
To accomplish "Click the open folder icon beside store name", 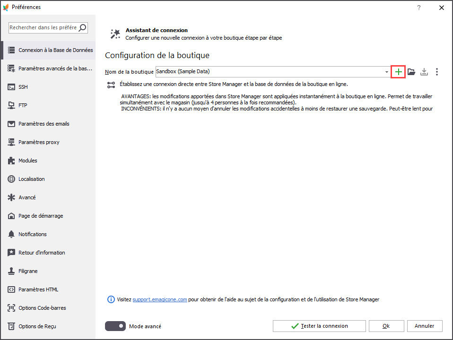I will (411, 72).
